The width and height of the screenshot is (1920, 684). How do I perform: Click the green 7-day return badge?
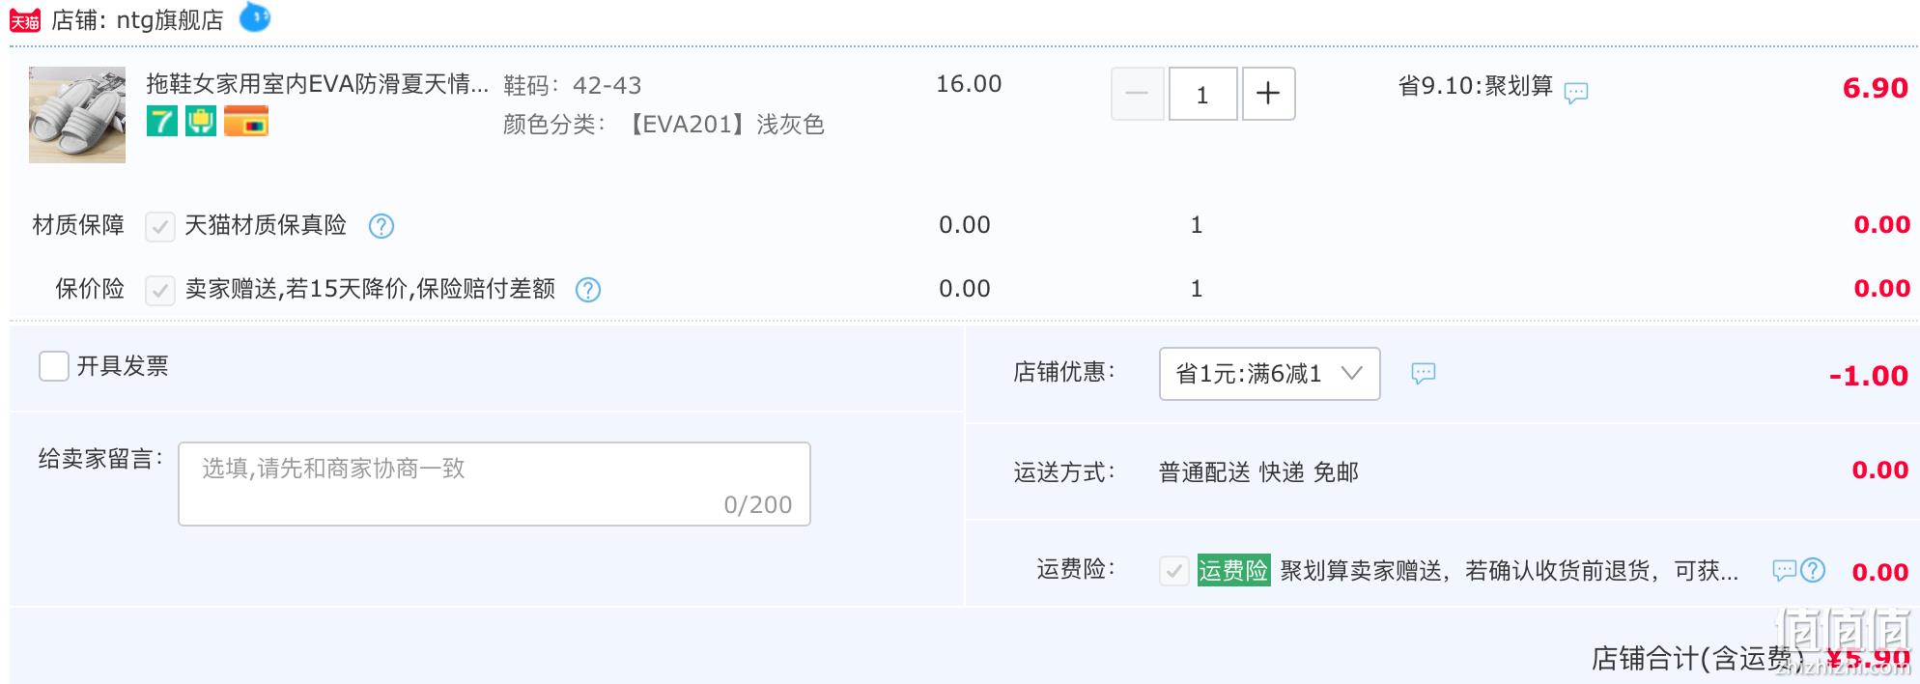coord(161,122)
